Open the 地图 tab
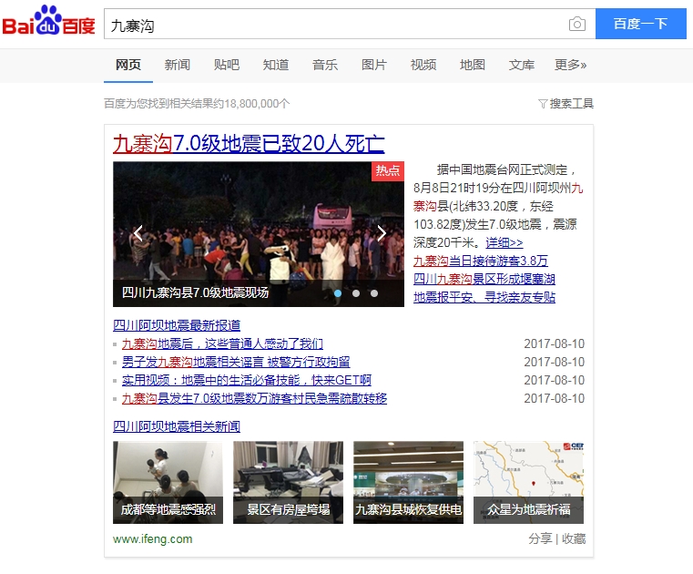This screenshot has width=693, height=574. (x=473, y=65)
